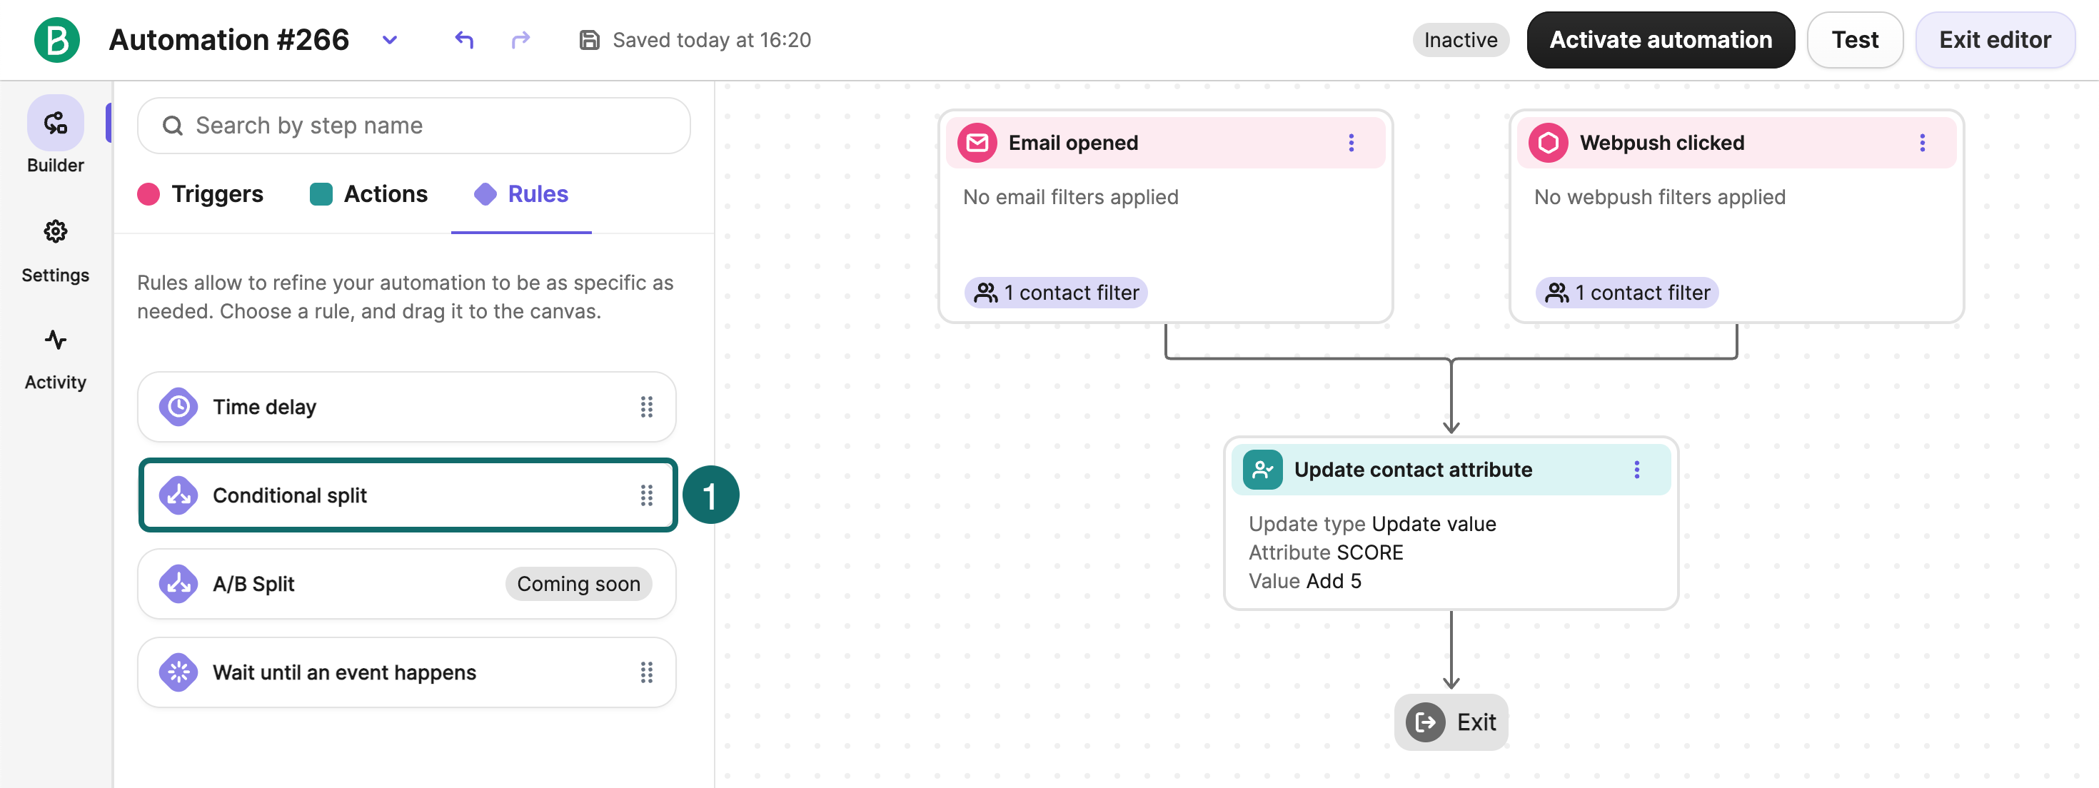Image resolution: width=2099 pixels, height=788 pixels.
Task: Switch to the Triggers tab
Action: point(201,194)
